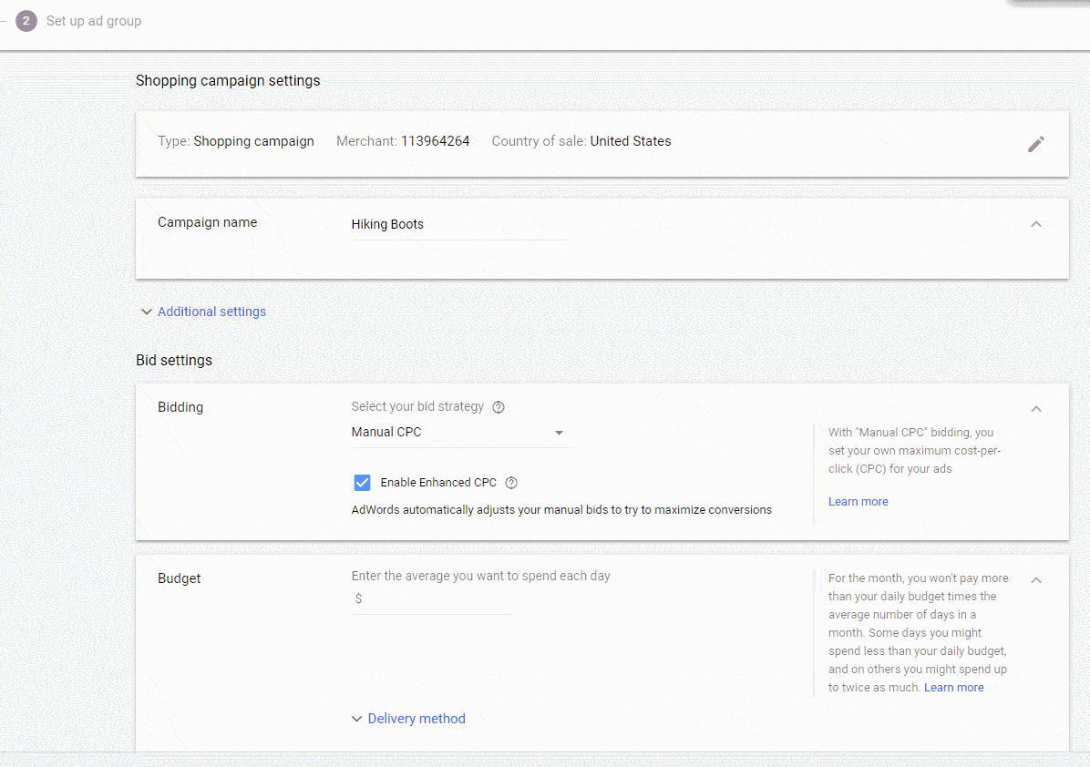Click the Hiking Boots campaign name field
The height and width of the screenshot is (767, 1090).
pos(459,225)
